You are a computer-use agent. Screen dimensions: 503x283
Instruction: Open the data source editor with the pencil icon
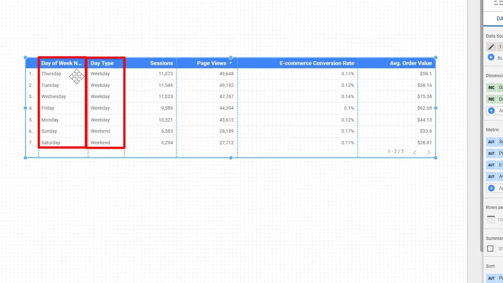pyautogui.click(x=491, y=47)
